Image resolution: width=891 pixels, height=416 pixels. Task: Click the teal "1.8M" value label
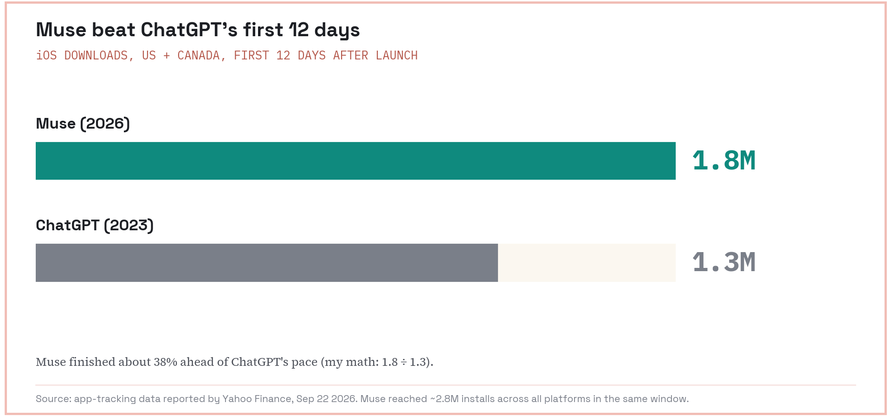[724, 161]
